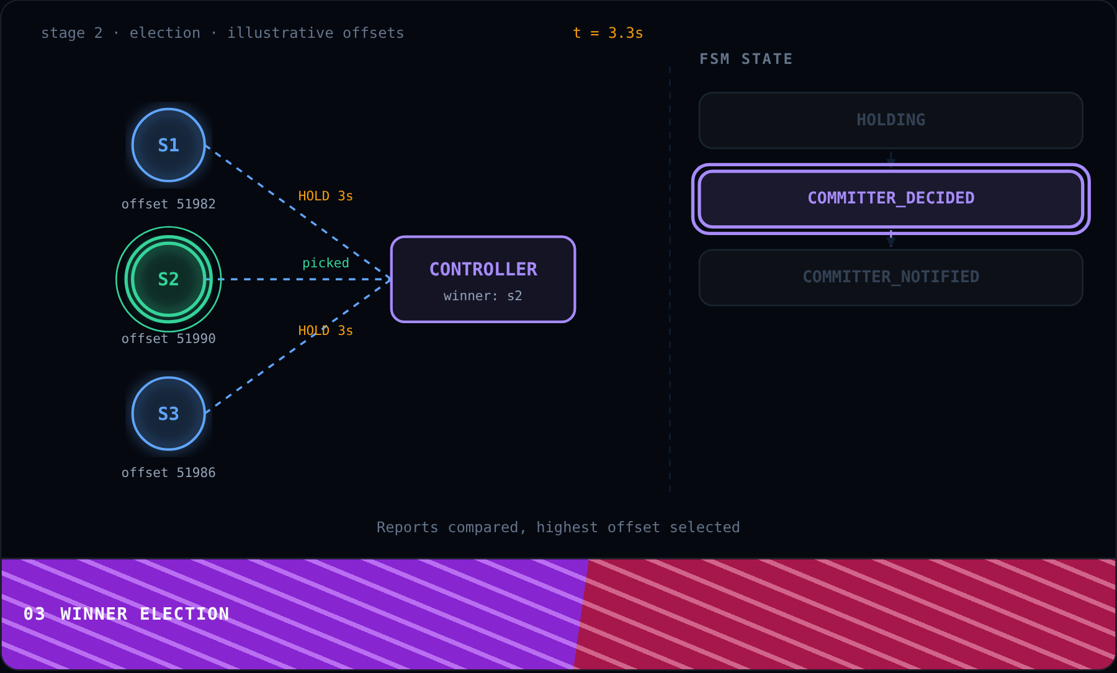This screenshot has height=673, width=1117.
Task: Click the 03 WINNER ELECTION title
Action: click(x=127, y=614)
